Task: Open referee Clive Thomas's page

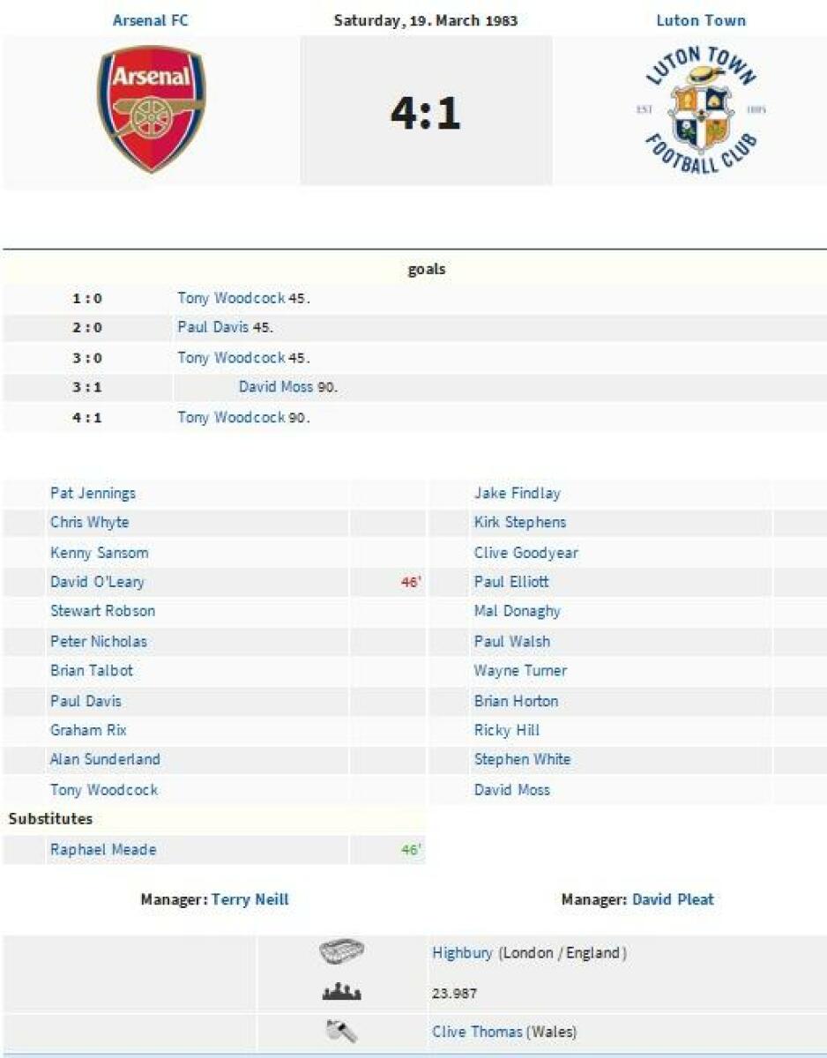Action: pos(477,1032)
